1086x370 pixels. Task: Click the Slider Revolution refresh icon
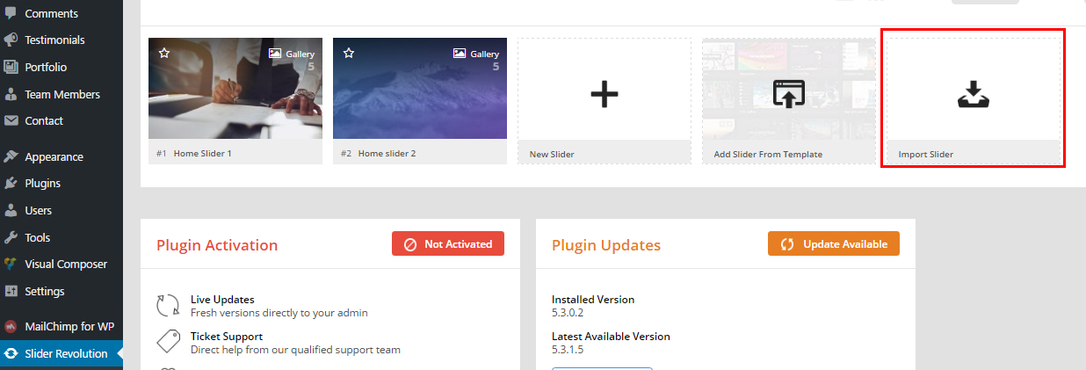click(11, 354)
